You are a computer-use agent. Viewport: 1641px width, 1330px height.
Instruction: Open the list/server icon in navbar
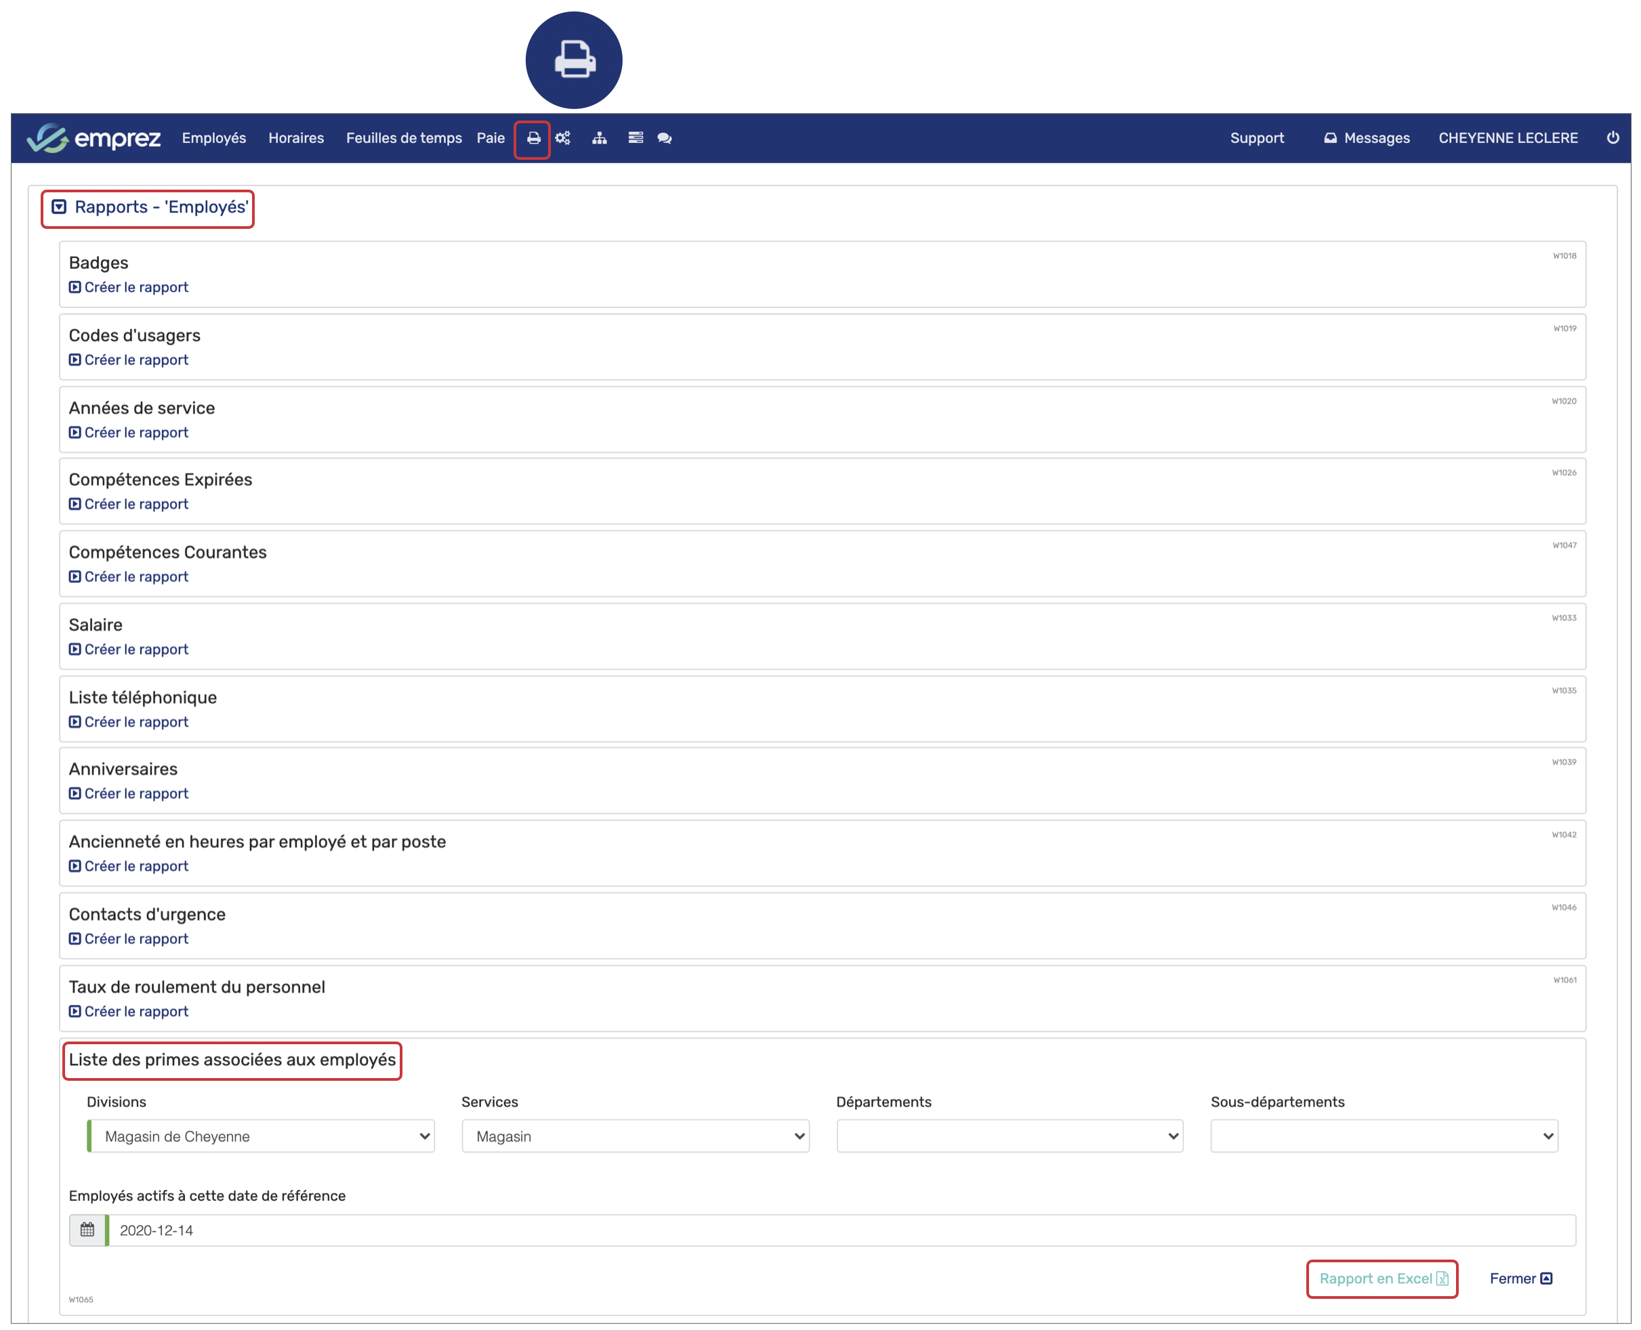(x=636, y=139)
